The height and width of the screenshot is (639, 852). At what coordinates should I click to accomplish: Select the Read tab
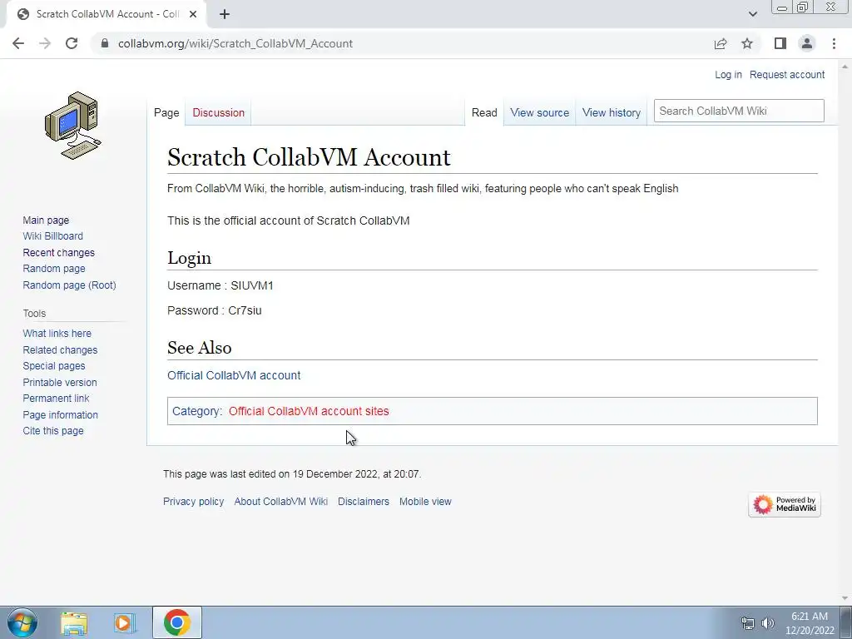coord(484,112)
